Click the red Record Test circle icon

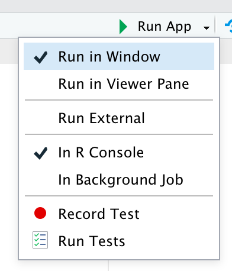[40, 213]
